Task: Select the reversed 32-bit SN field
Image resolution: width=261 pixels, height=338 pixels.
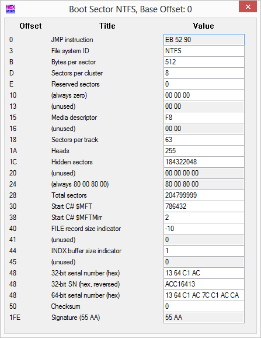Action: (204, 284)
